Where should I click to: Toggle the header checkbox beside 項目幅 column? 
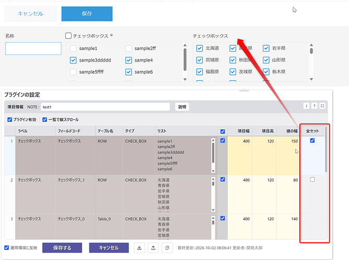tap(223, 131)
